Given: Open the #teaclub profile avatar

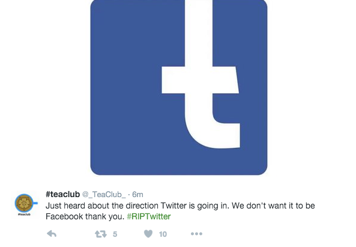Looking at the screenshot, I should point(25,204).
